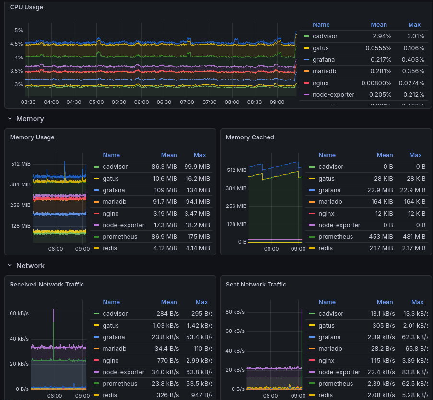Toggle prometheus series in Received Network legend
The height and width of the screenshot is (400, 433).
pyautogui.click(x=120, y=384)
